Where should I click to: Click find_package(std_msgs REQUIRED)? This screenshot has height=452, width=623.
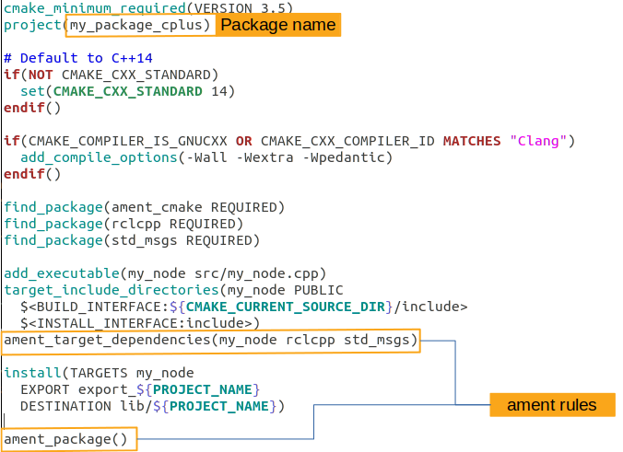pyautogui.click(x=132, y=240)
